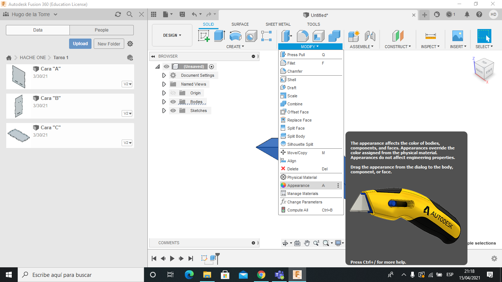Expand the Document Settings node
The height and width of the screenshot is (282, 502).
[164, 75]
